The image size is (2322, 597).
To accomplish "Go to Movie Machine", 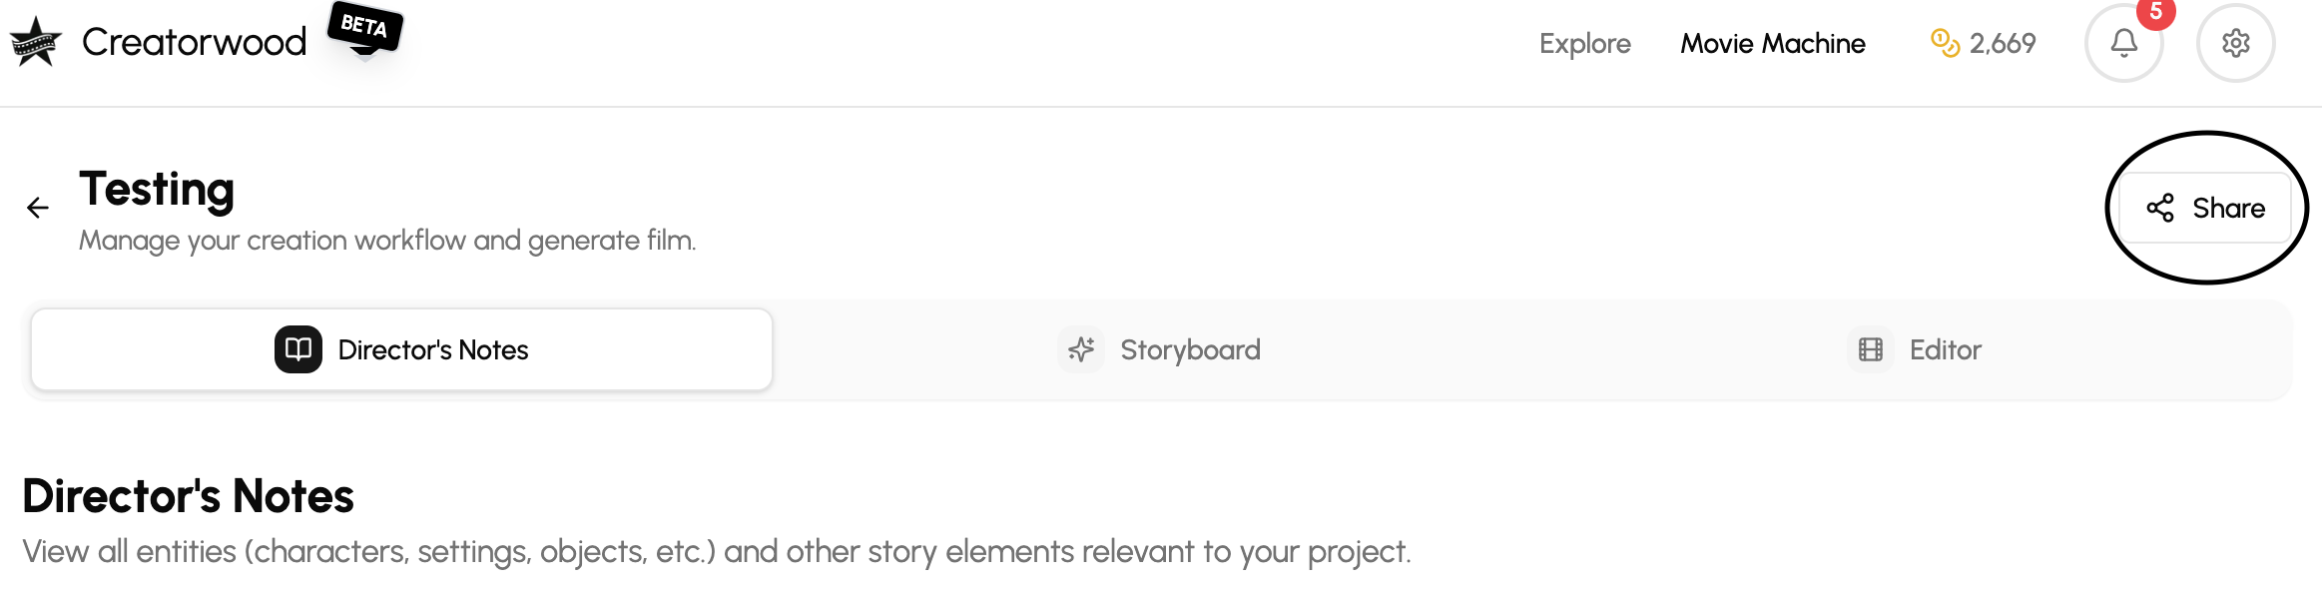I will [x=1772, y=44].
